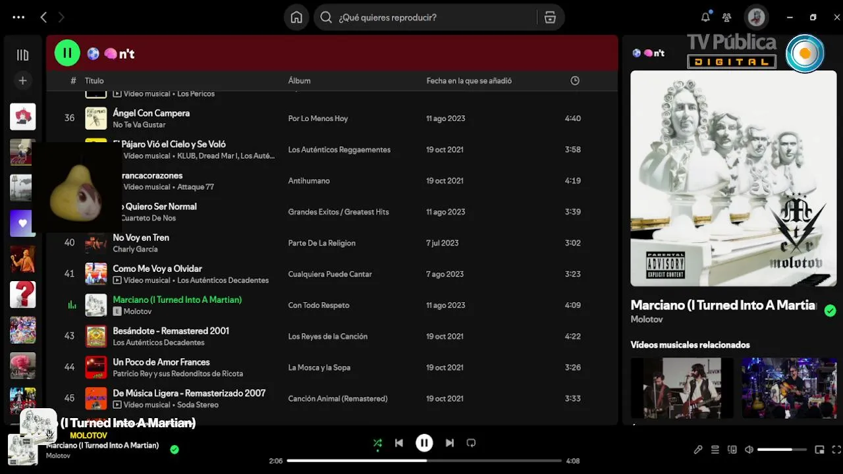Skip to previous track
This screenshot has width=843, height=474.
(399, 443)
